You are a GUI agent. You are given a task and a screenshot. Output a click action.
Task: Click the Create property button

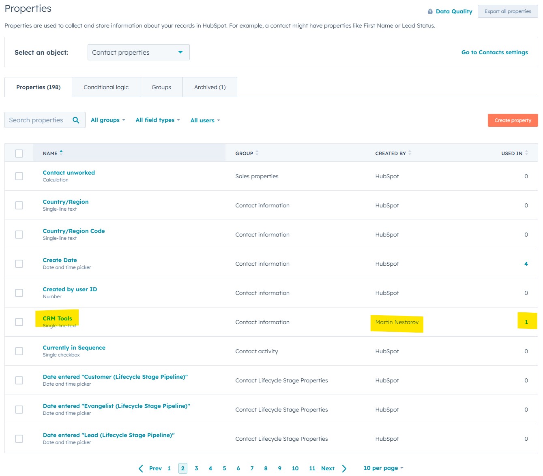(513, 120)
